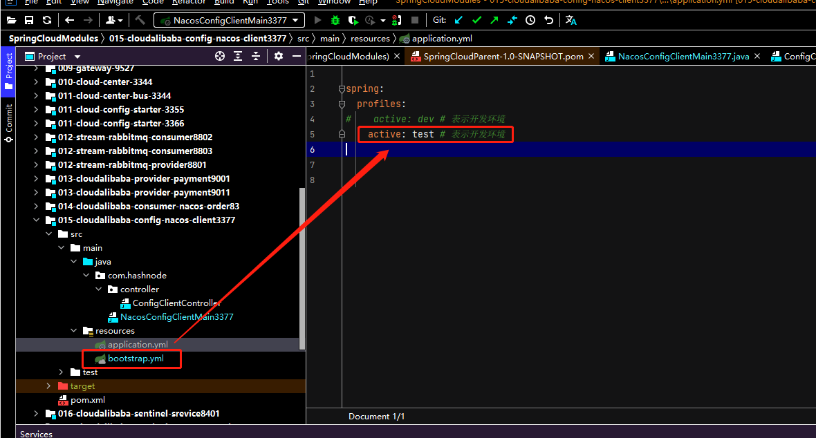Expand all in Project panel
The image size is (816, 438).
[x=238, y=56]
